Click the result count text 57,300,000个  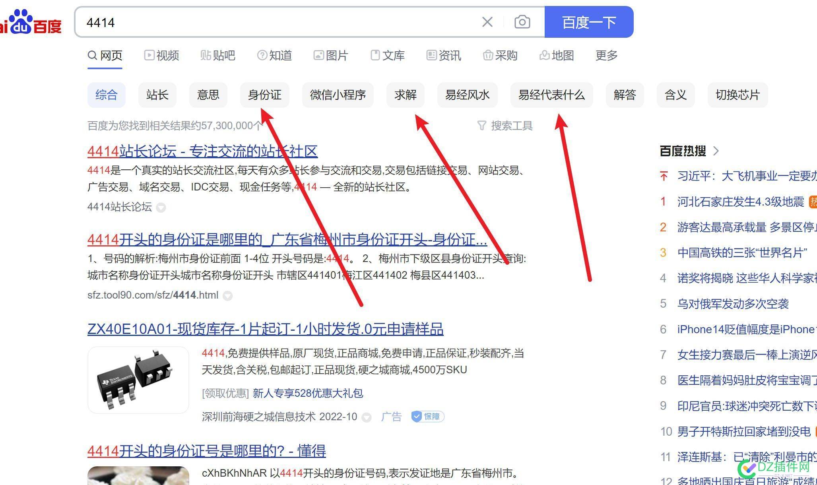coord(232,126)
